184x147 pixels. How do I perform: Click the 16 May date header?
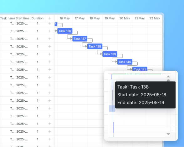[65, 18]
